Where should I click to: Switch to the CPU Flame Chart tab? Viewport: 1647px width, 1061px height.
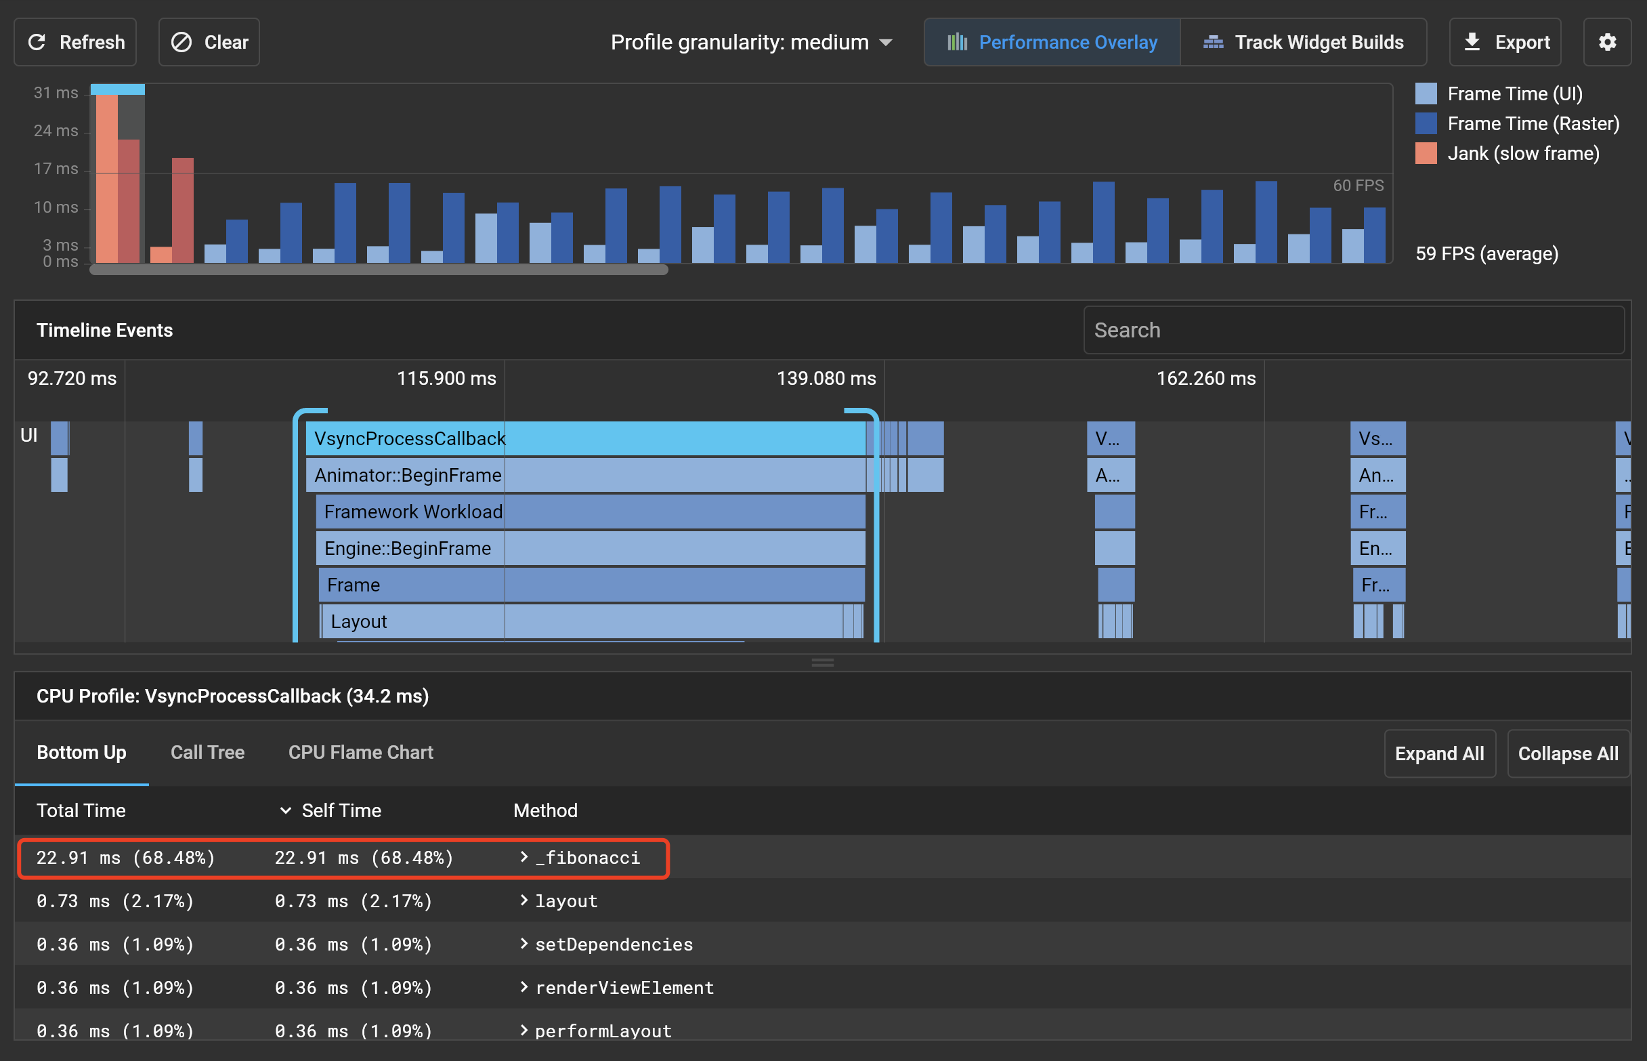361,752
